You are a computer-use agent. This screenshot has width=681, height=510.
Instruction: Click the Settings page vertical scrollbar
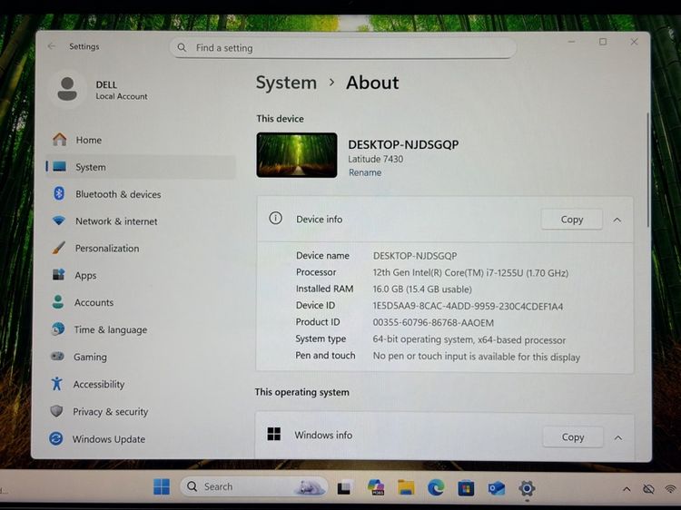[x=648, y=170]
